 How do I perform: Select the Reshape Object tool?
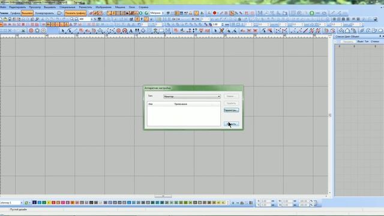point(70,31)
